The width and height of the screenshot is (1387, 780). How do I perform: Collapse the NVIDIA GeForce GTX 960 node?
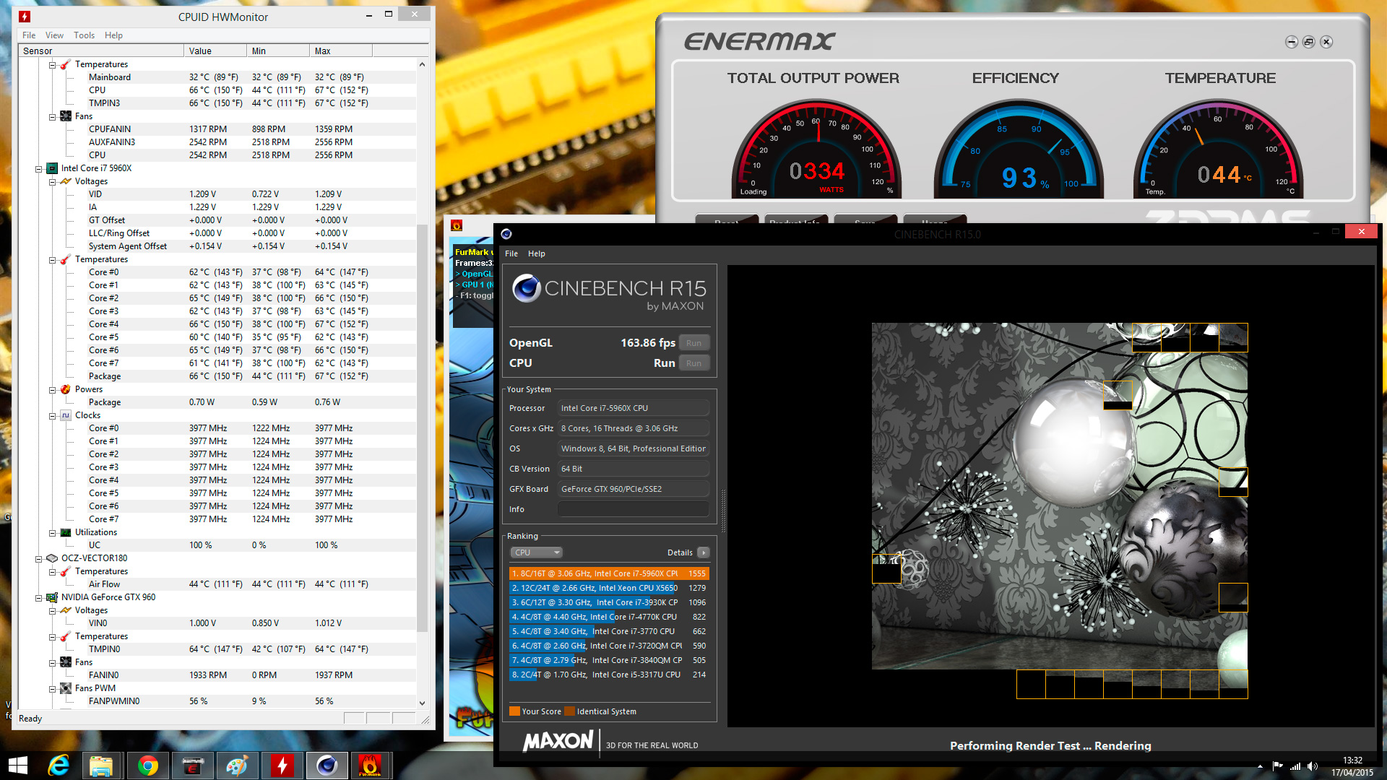click(x=39, y=598)
